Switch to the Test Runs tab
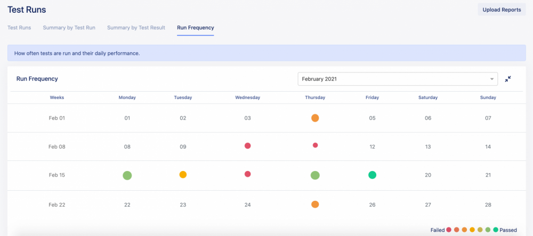Viewport: 533px width, 236px height. coord(19,28)
